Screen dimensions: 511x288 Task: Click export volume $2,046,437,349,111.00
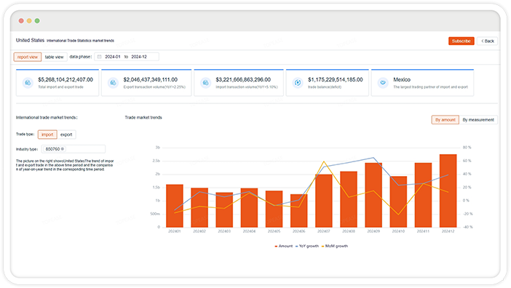pyautogui.click(x=151, y=80)
